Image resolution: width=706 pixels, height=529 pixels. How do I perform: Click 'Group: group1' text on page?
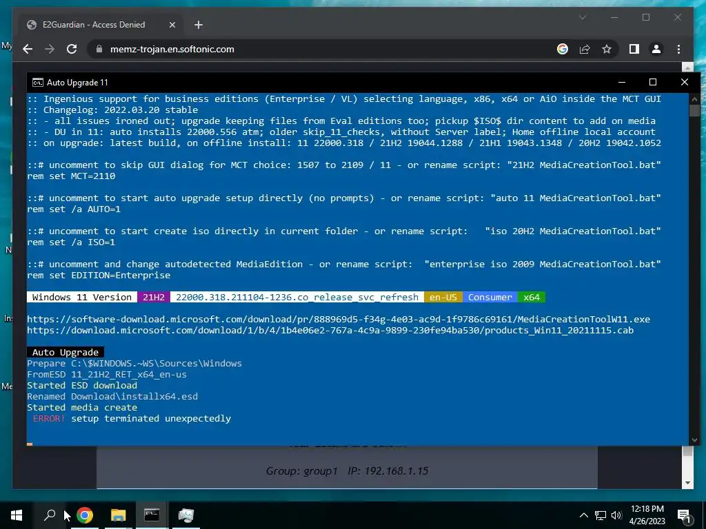tap(301, 471)
